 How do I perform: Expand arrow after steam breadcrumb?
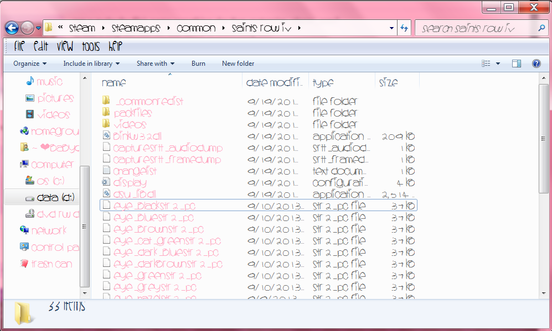pos(104,28)
